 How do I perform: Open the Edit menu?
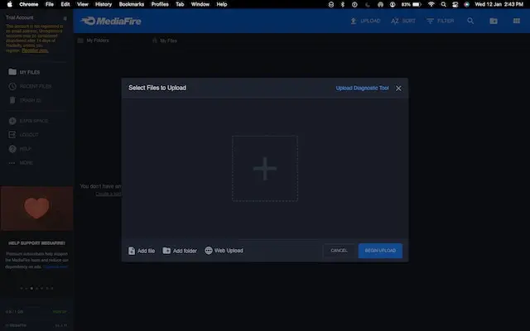tap(65, 4)
